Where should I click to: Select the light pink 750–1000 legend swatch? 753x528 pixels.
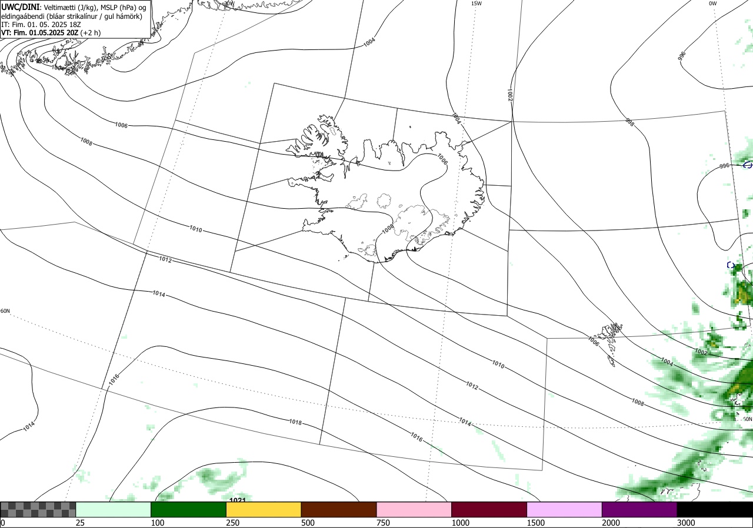[414, 509]
